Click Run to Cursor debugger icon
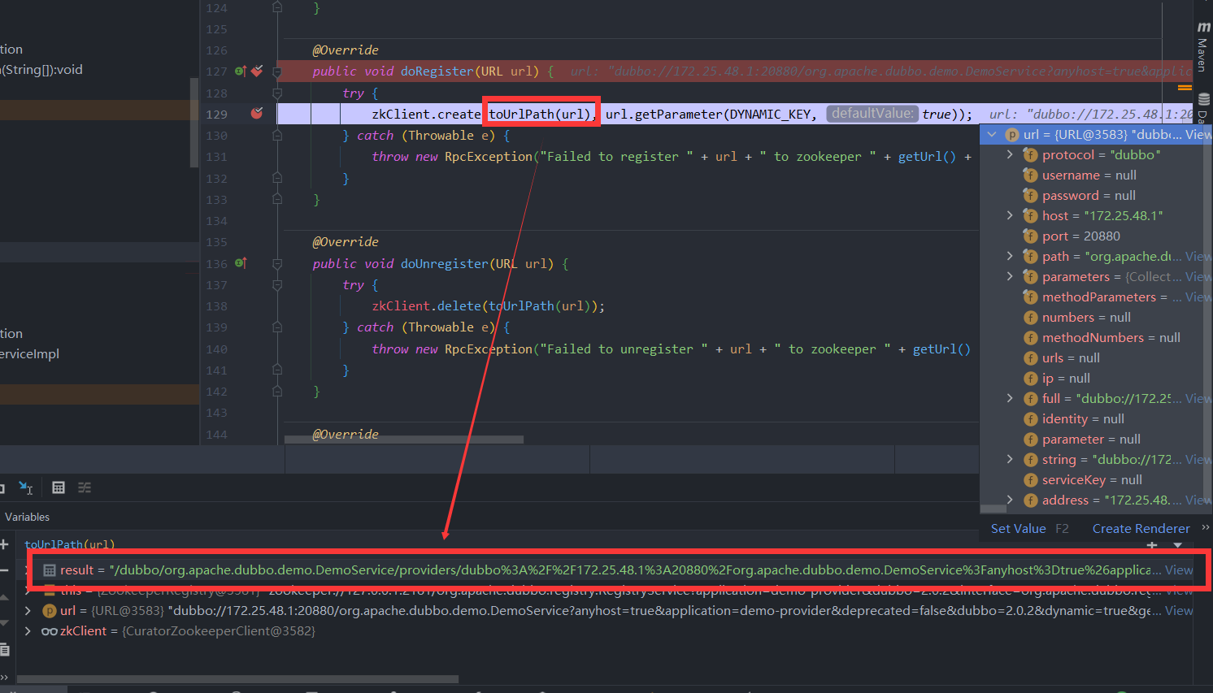The image size is (1213, 693). (x=26, y=487)
